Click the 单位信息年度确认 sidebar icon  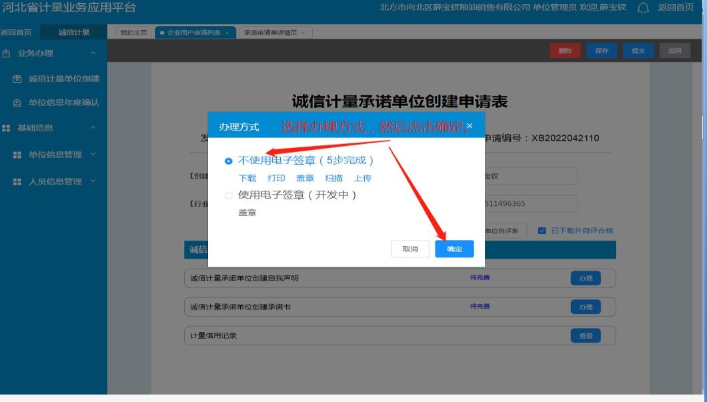tap(17, 103)
